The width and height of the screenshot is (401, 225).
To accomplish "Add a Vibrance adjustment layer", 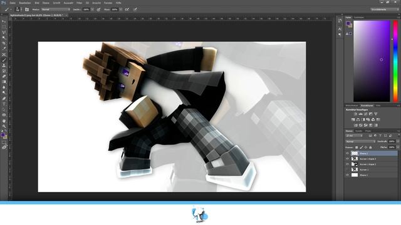I will 376,114.
